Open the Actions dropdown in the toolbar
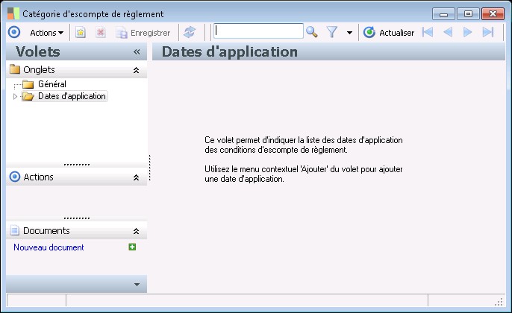The image size is (512, 313). [46, 33]
